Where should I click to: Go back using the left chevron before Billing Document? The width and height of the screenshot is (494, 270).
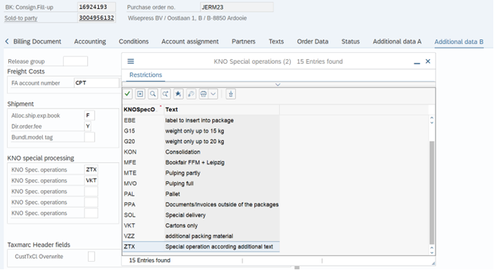pyautogui.click(x=7, y=41)
